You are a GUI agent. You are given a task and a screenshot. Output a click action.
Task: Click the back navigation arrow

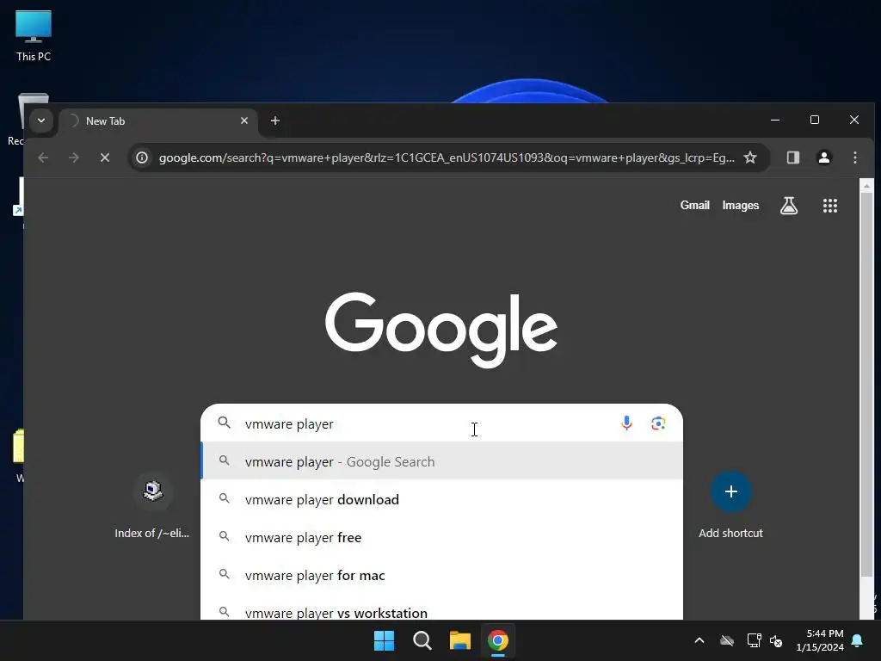pos(43,158)
